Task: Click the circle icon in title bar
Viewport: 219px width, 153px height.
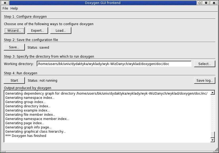Action: tap(199, 3)
